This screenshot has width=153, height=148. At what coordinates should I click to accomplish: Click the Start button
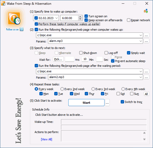click(x=86, y=103)
